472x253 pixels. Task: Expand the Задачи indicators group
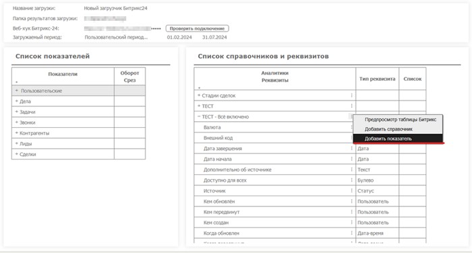pyautogui.click(x=17, y=112)
